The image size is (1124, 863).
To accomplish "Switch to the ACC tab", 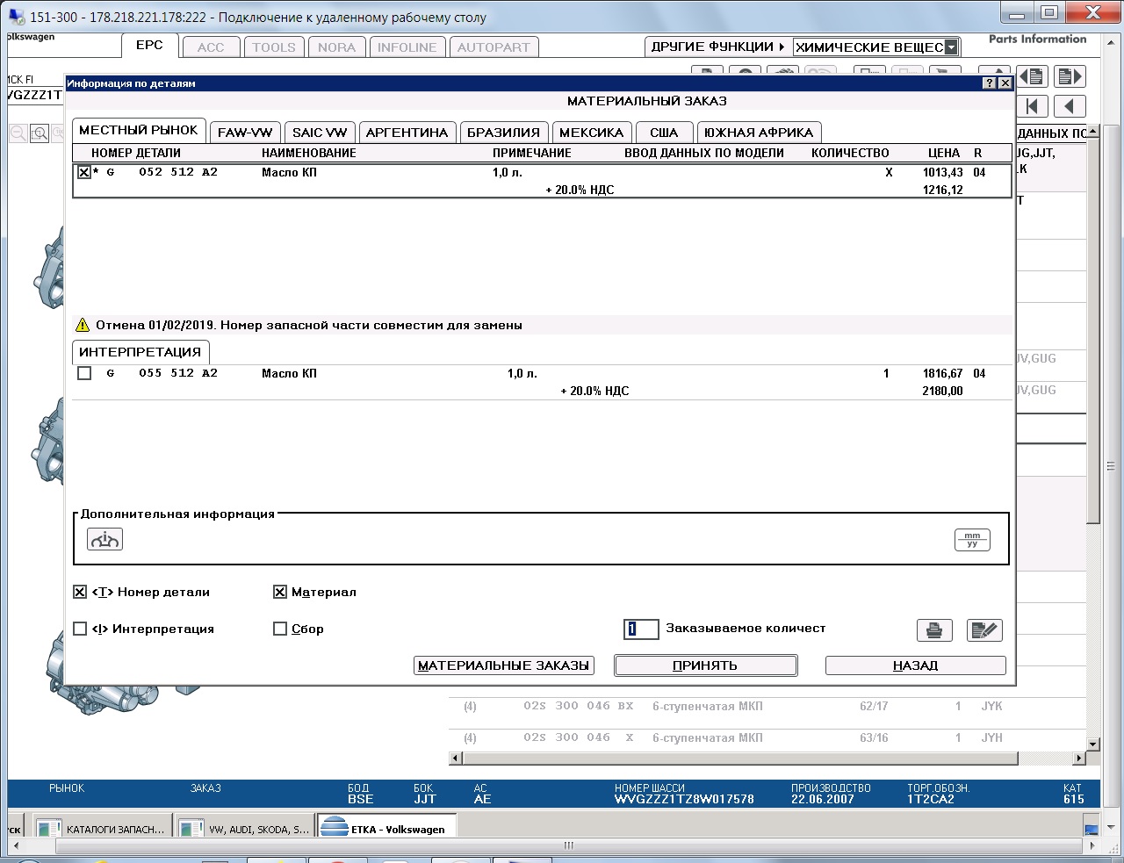I will [211, 47].
